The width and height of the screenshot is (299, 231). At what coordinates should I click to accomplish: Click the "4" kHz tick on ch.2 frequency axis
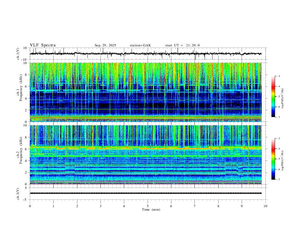pyautogui.click(x=26, y=161)
